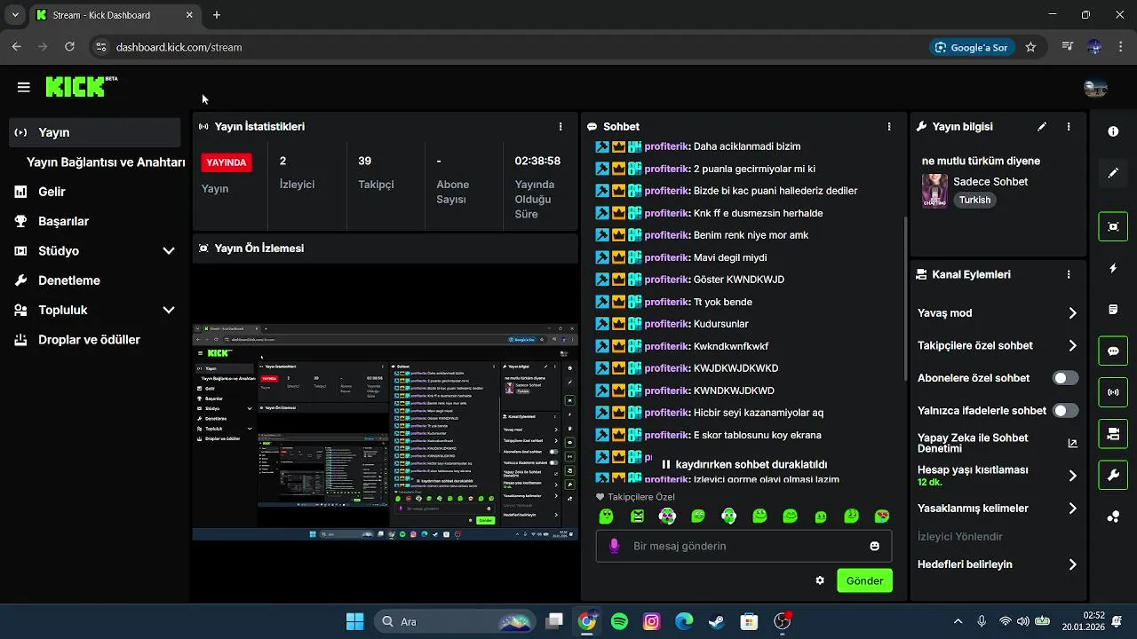Toggle the chat widget icon in sidebar
This screenshot has height=639, width=1137.
pyautogui.click(x=1113, y=351)
